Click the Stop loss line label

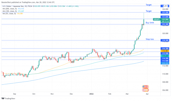pyautogui.click(x=150, y=39)
